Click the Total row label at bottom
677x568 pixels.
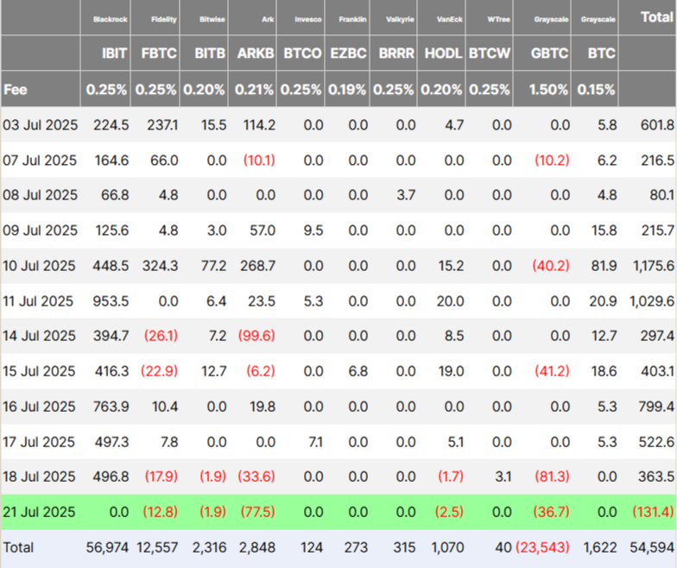(18, 547)
